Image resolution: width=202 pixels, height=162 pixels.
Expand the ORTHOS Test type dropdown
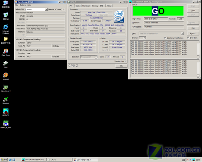point(182,34)
